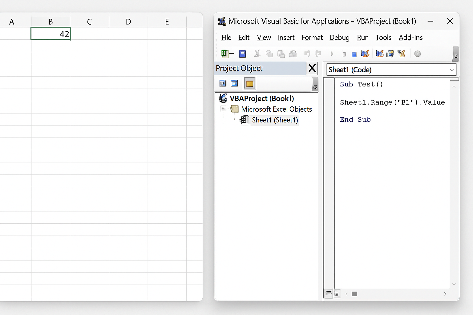Image resolution: width=473 pixels, height=315 pixels.
Task: Select Microsoft Excel Objects folder label
Action: pos(277,109)
